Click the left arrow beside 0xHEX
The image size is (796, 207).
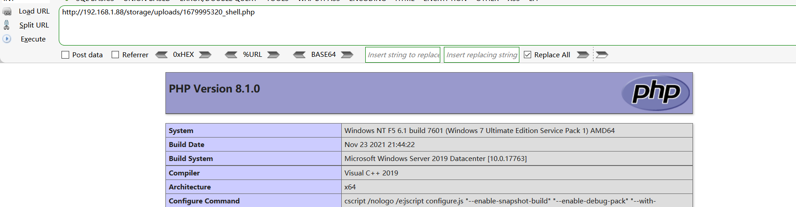(161, 55)
